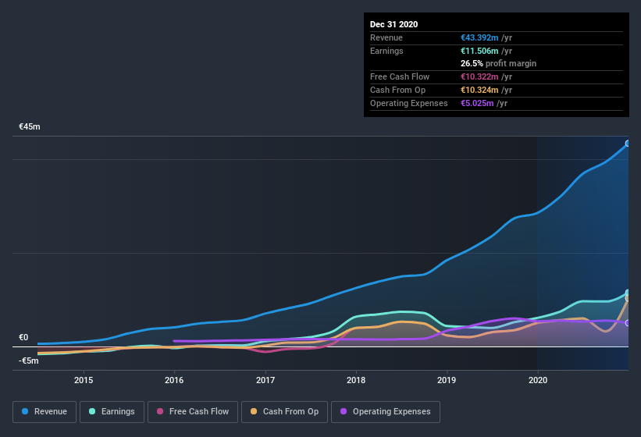Click the €11.506m earnings value
The height and width of the screenshot is (437, 641).
pos(479,51)
